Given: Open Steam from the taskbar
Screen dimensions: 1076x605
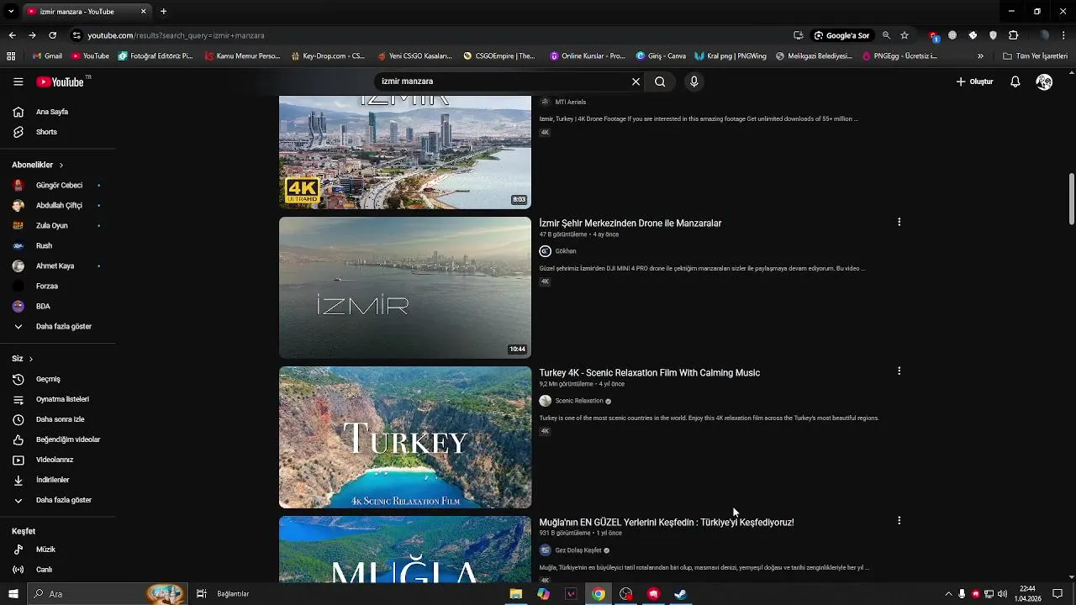Looking at the screenshot, I should (x=681, y=594).
